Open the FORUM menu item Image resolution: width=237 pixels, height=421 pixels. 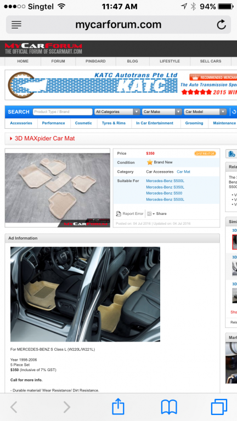[58, 61]
